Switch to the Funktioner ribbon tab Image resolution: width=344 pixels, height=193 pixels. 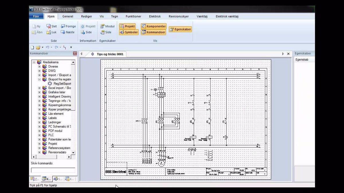(x=133, y=17)
